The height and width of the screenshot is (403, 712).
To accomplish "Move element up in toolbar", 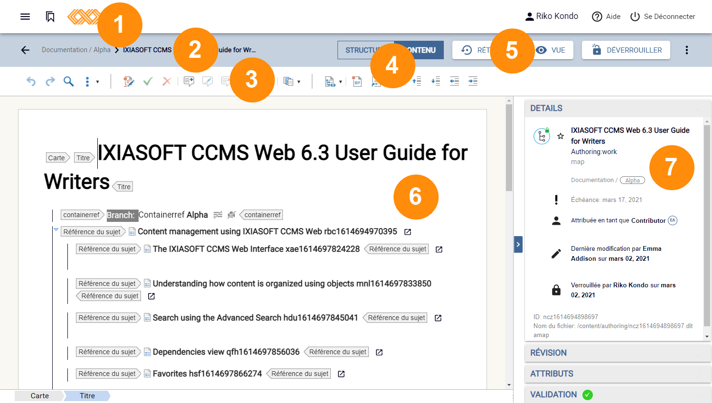I will 417,82.
